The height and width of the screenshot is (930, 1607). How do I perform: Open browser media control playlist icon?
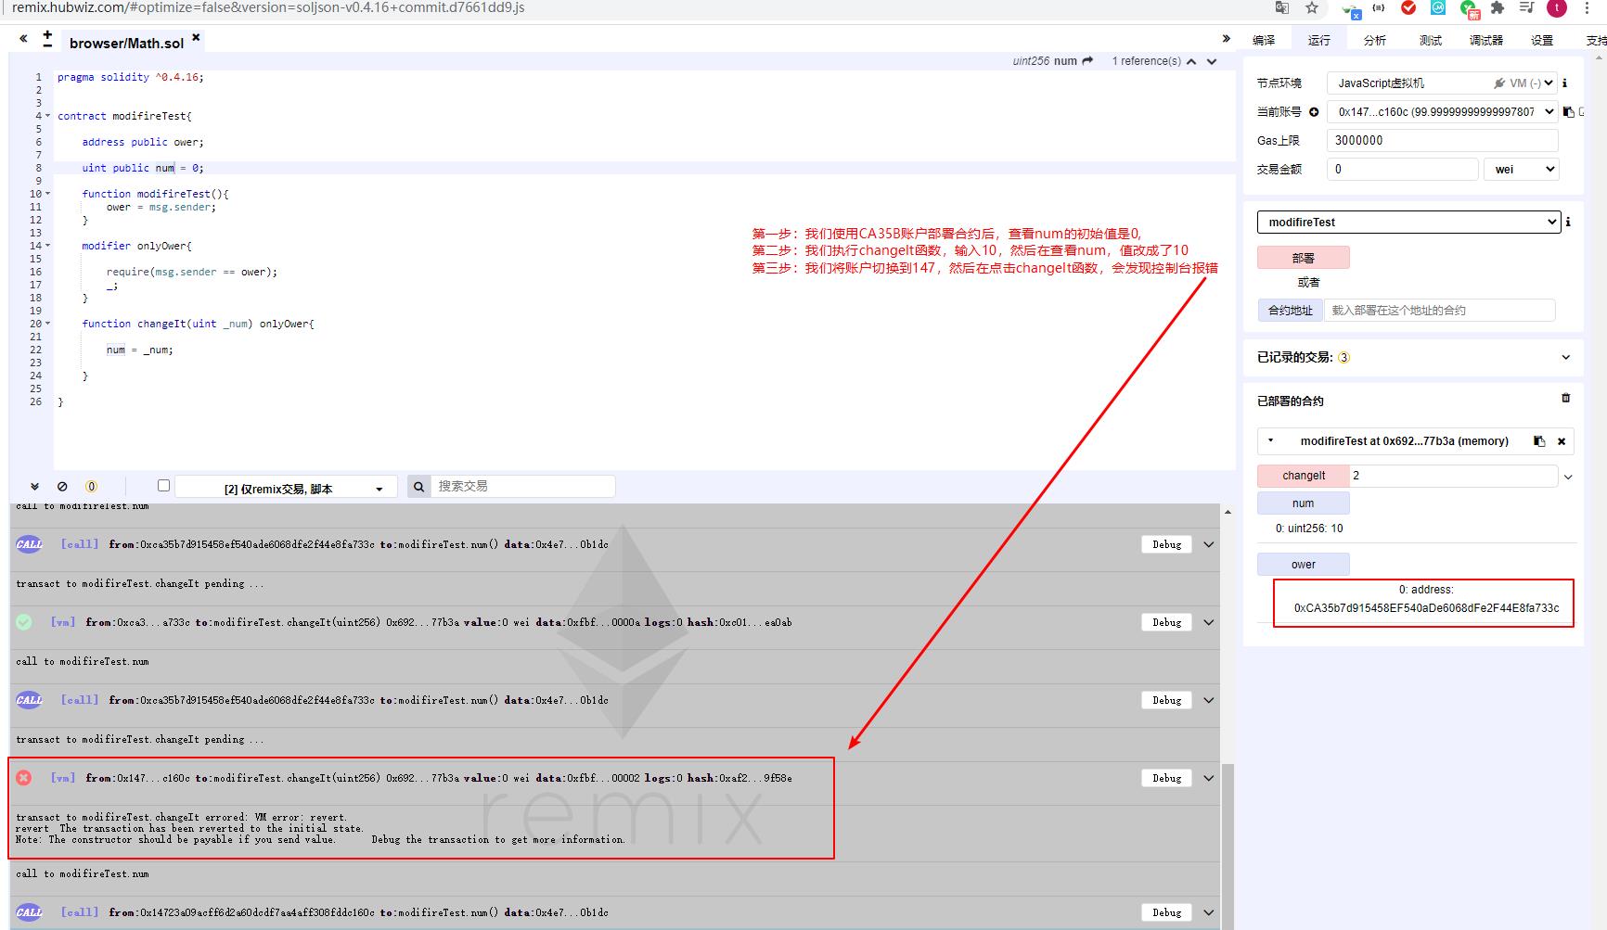click(1526, 8)
